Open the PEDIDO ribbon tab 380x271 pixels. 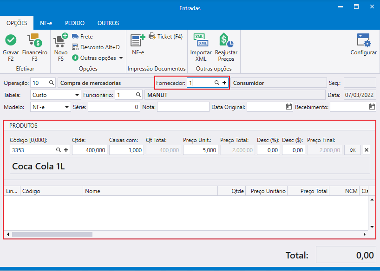pyautogui.click(x=75, y=23)
